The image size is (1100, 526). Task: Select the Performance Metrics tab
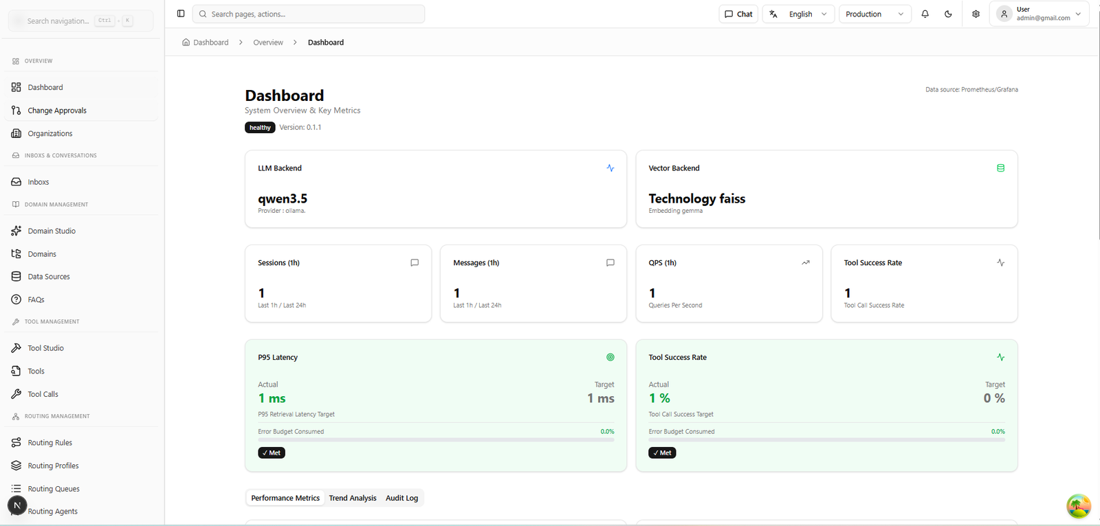click(285, 498)
